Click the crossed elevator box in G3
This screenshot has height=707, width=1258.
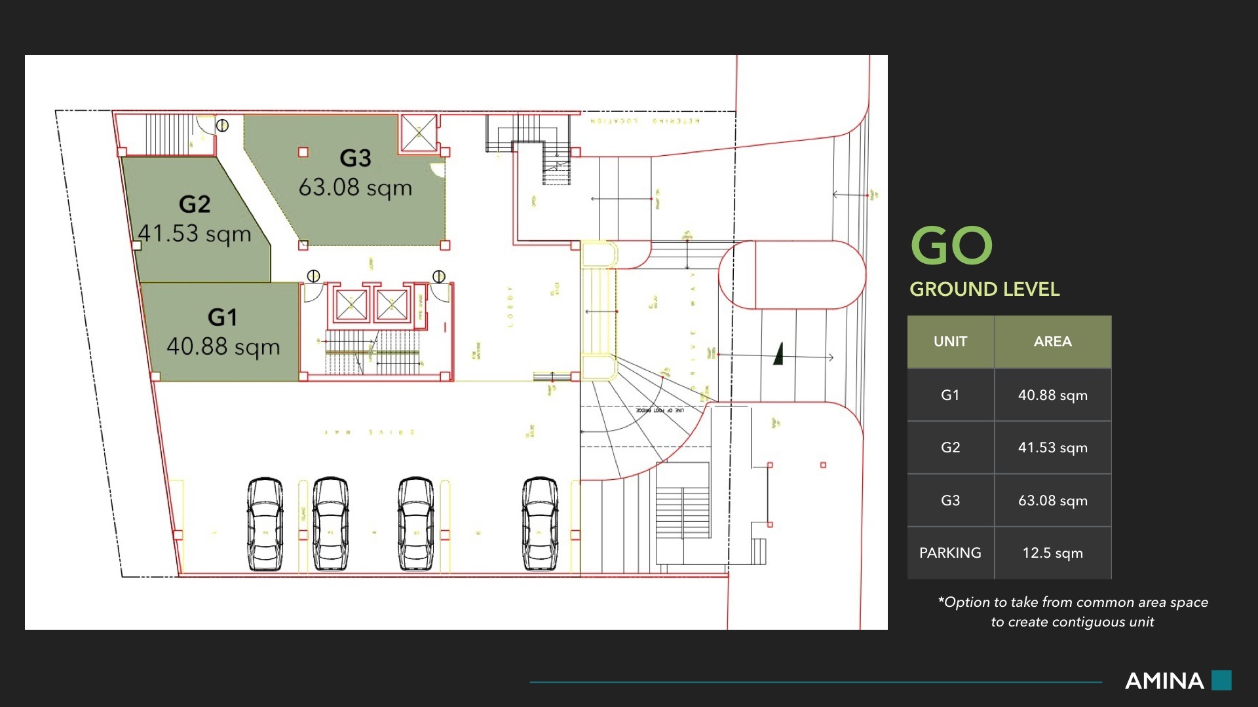419,133
